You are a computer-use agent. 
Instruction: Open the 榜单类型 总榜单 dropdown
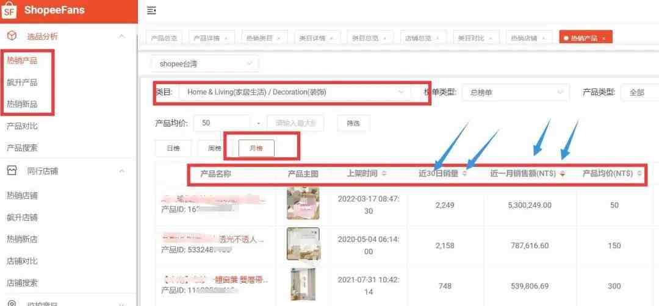click(x=516, y=92)
